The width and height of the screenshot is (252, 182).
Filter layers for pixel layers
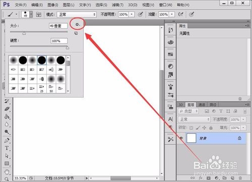(x=207, y=111)
